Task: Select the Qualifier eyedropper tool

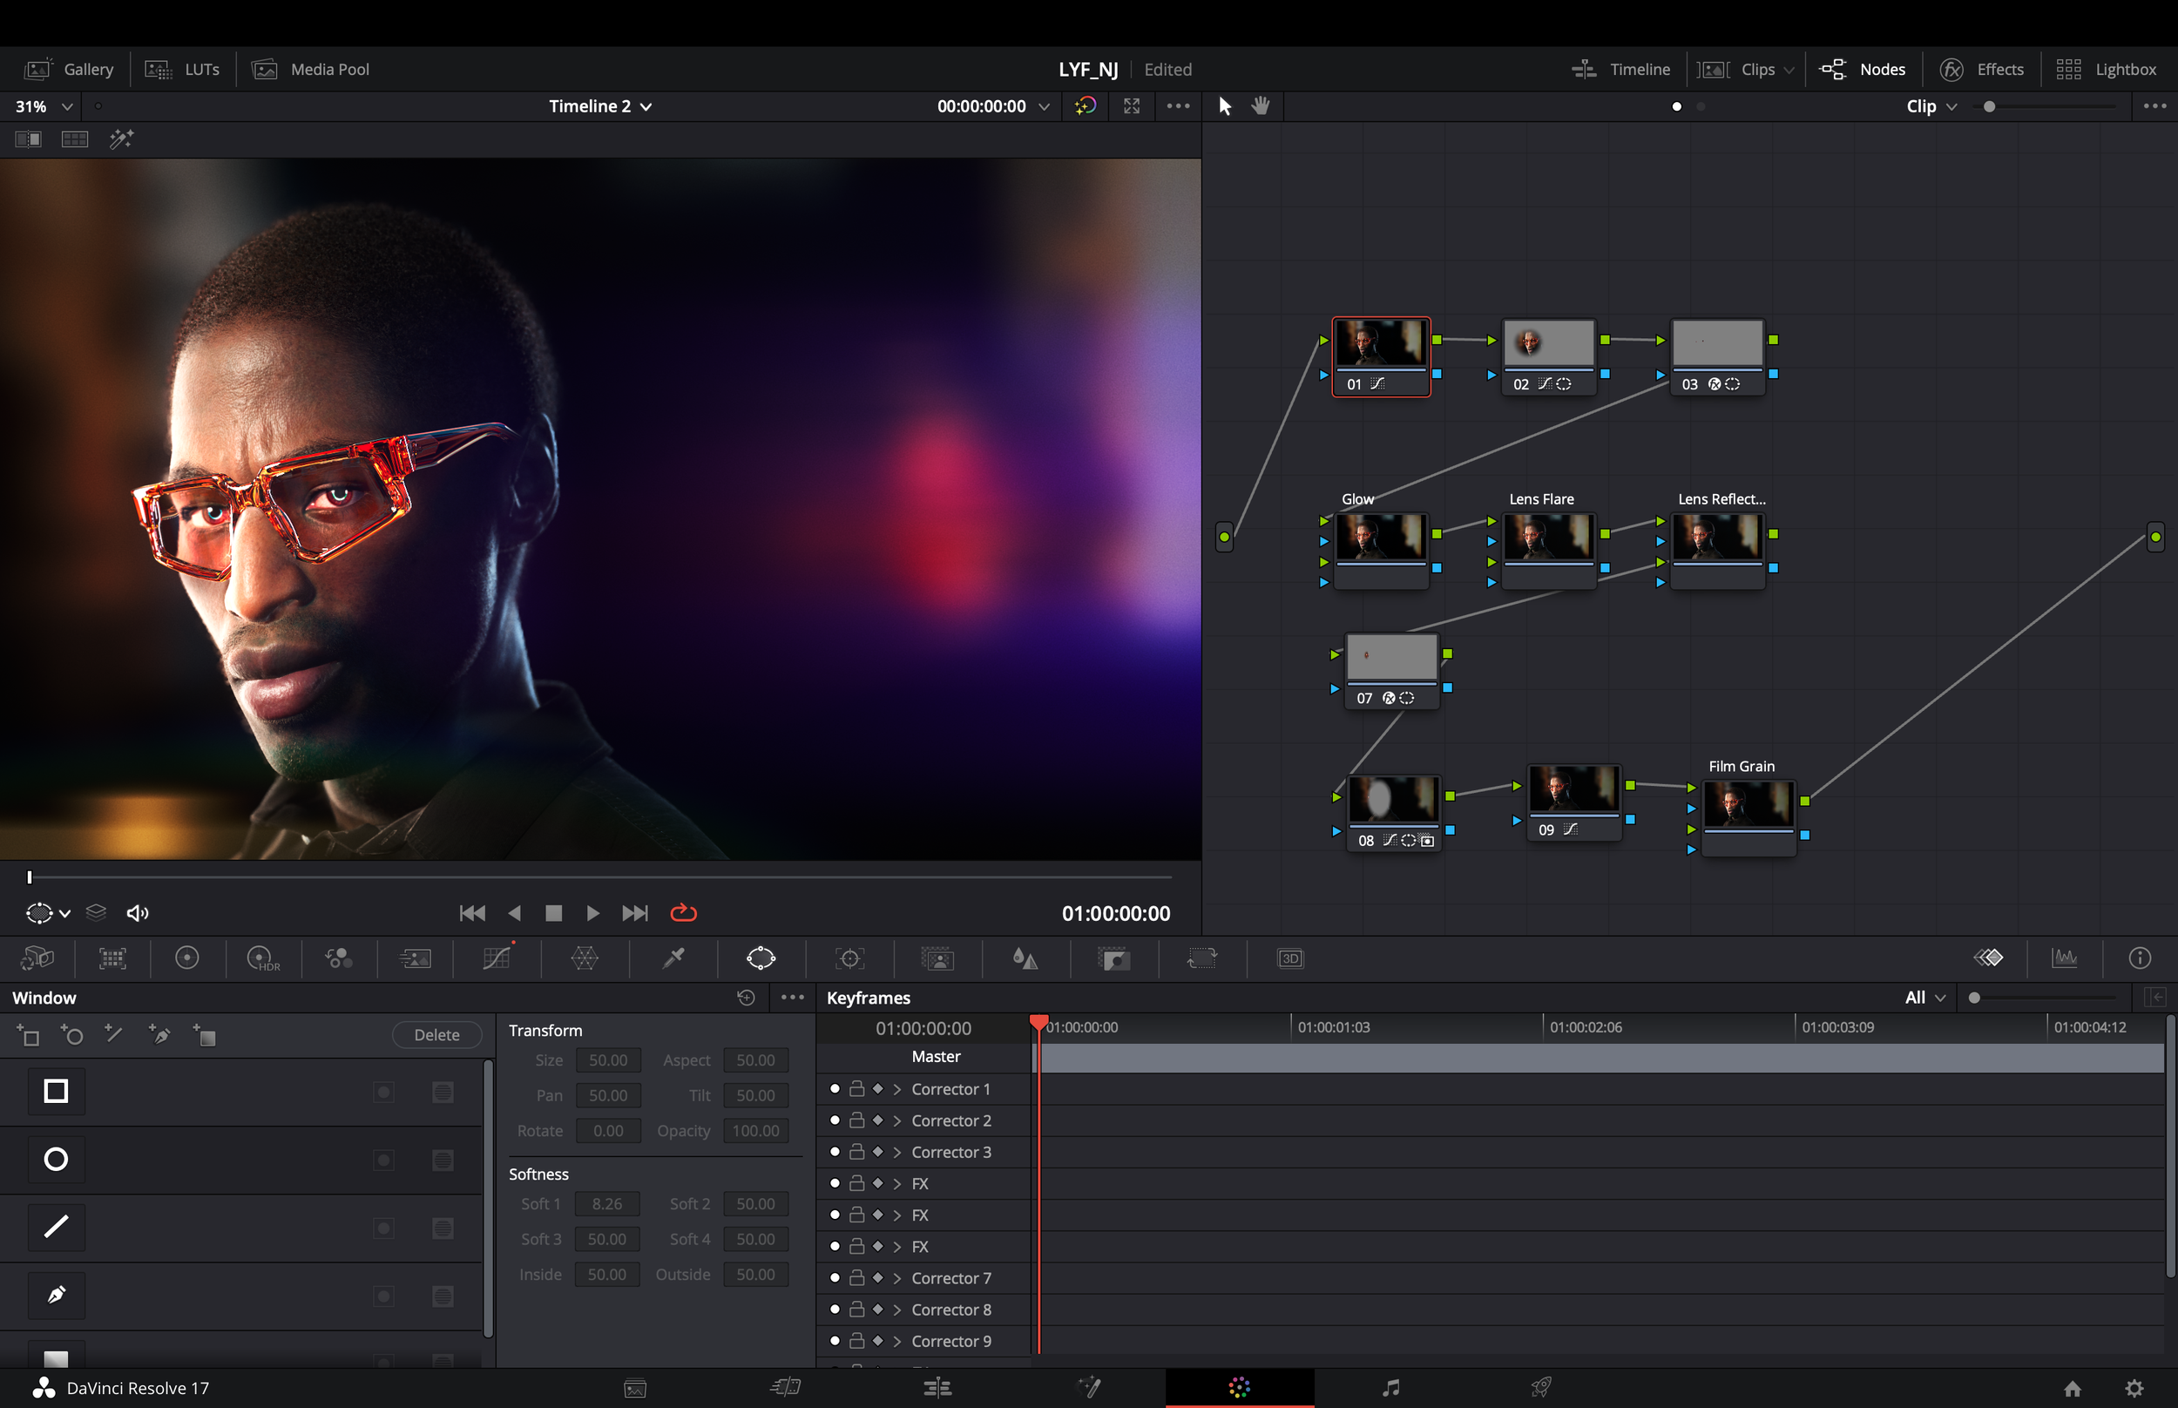Action: coord(673,958)
